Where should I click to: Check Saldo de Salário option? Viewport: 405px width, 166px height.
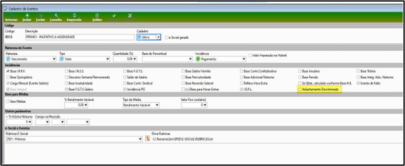[125, 77]
